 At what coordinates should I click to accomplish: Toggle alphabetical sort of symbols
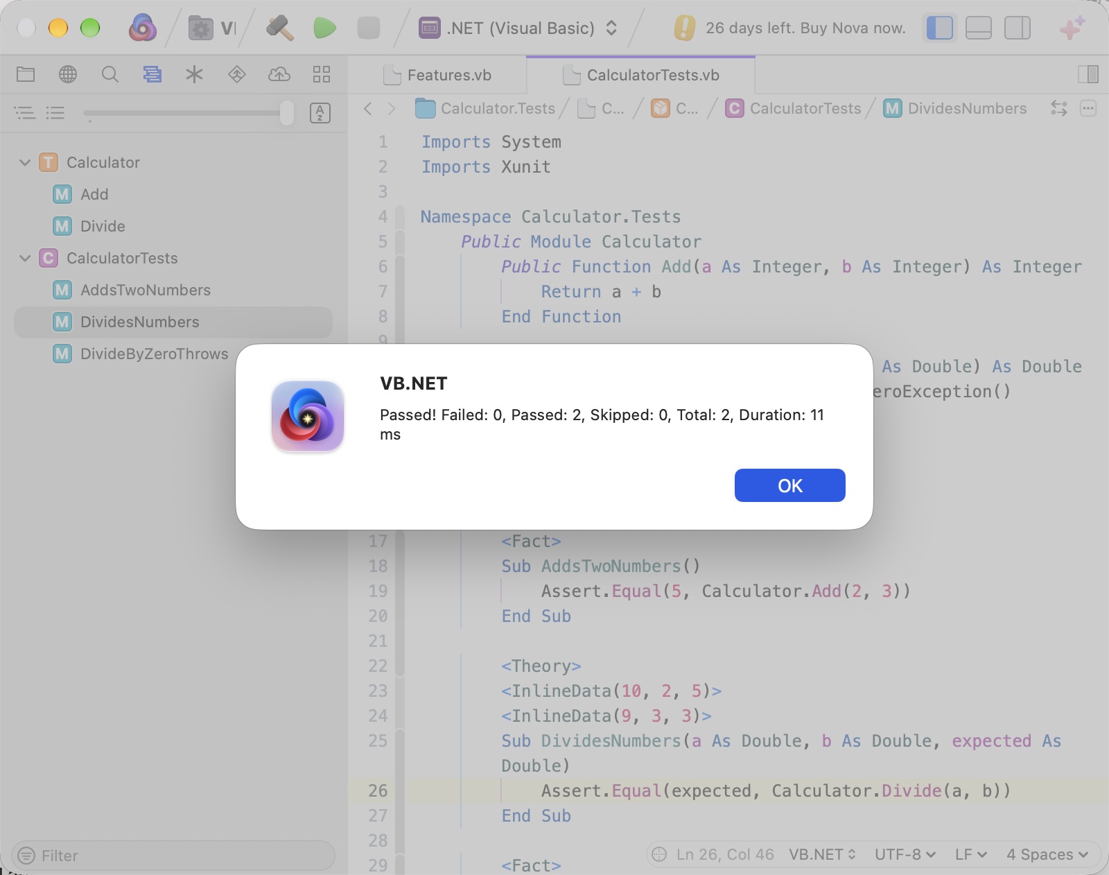[x=320, y=113]
